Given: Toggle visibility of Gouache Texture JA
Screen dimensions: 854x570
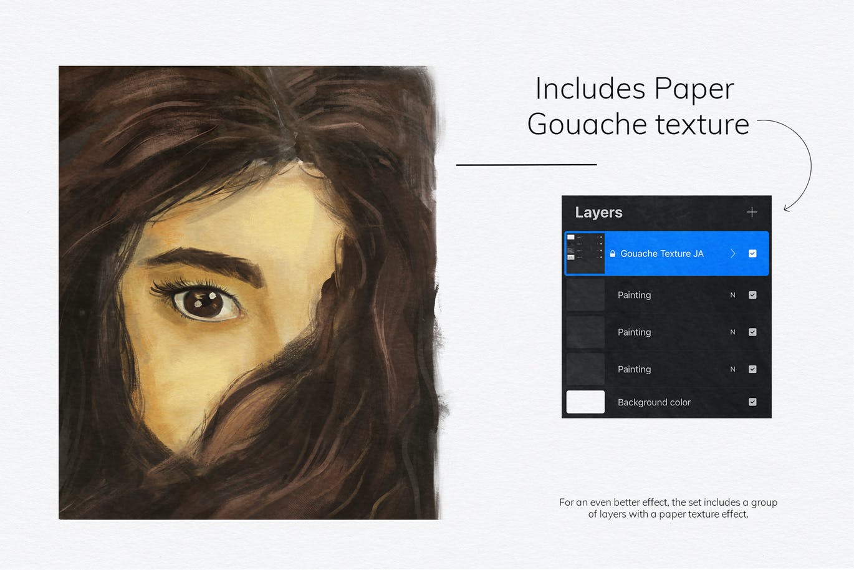Looking at the screenshot, I should pos(752,253).
